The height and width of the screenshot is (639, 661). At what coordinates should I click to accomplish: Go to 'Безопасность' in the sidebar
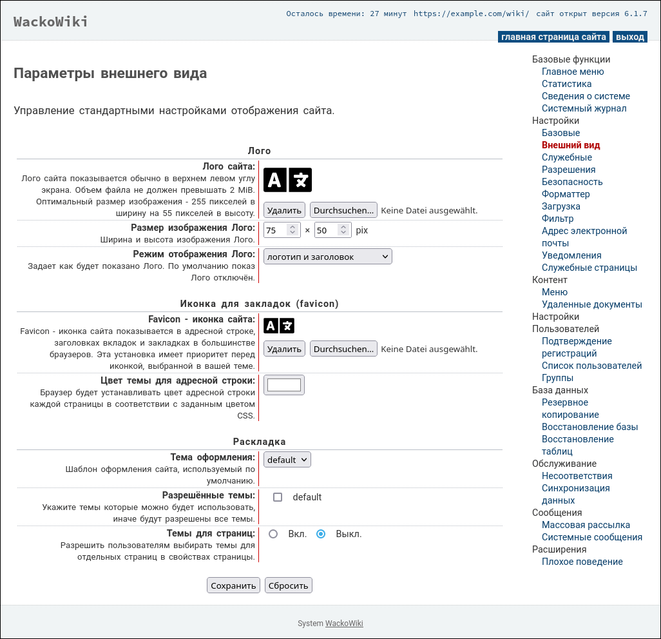click(x=572, y=182)
